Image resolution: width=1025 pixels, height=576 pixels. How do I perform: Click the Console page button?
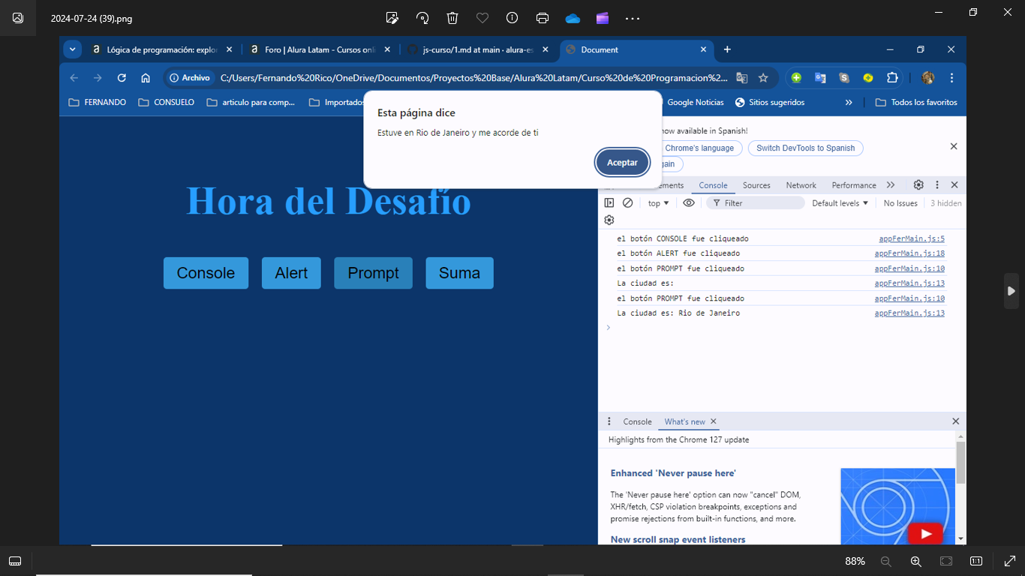pos(206,273)
